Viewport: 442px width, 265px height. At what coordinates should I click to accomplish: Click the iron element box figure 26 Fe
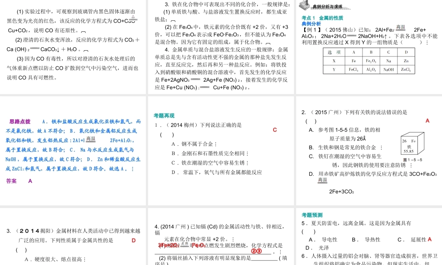(412, 144)
